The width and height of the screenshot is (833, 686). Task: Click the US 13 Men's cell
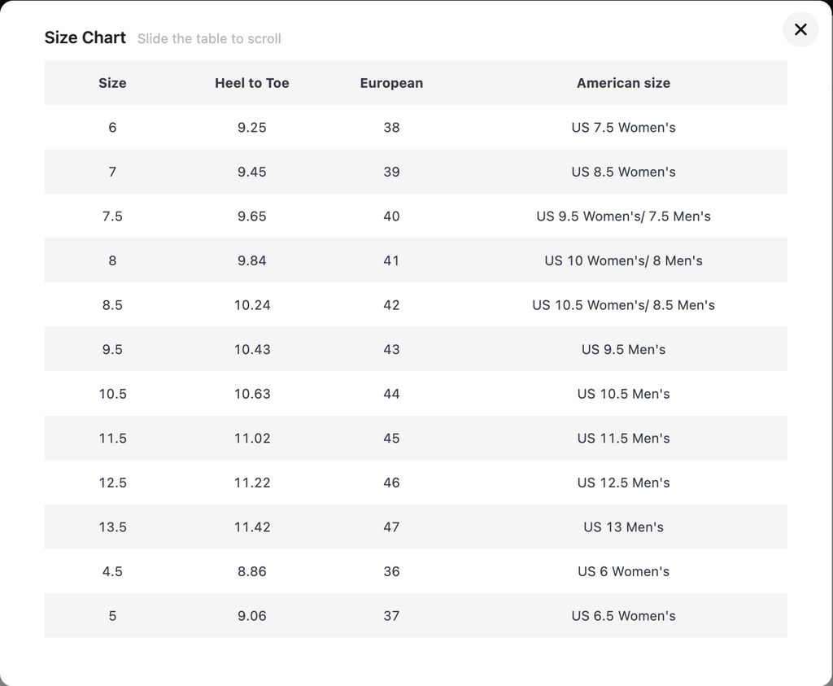pyautogui.click(x=623, y=527)
